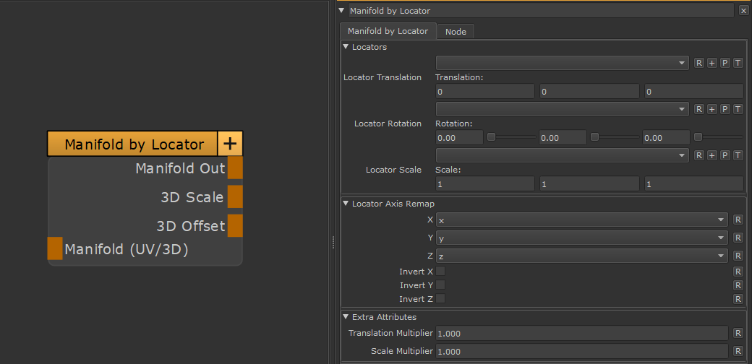Switch to the Node tab
Screen dimensions: 752x364
tap(456, 32)
